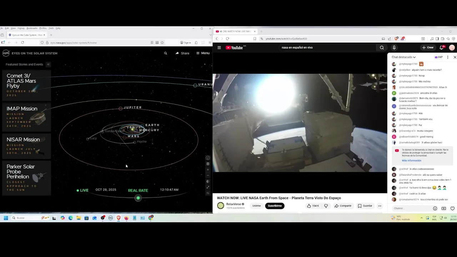Screen dimensions: 457x257
Task: Open the RelaxVerse channel name
Action: 233,204
